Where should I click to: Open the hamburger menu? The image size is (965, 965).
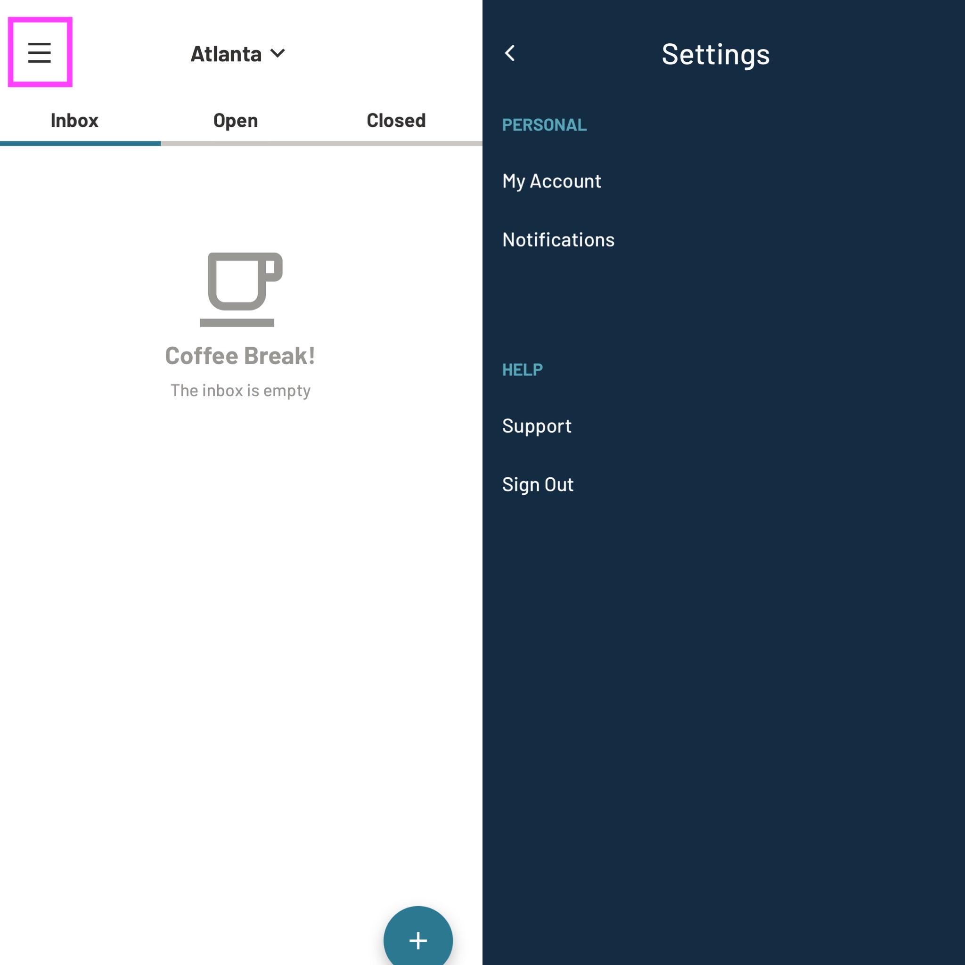[40, 52]
